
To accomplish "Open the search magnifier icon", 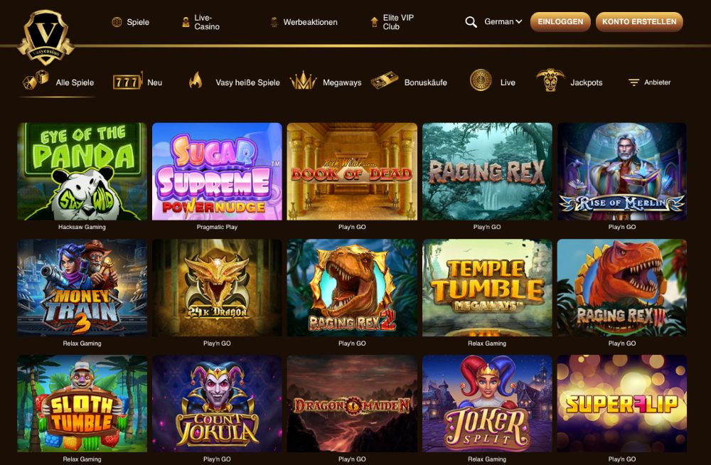I will [x=471, y=22].
